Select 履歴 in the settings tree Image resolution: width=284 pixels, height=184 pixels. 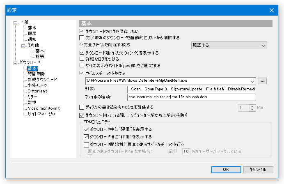coord(32,34)
